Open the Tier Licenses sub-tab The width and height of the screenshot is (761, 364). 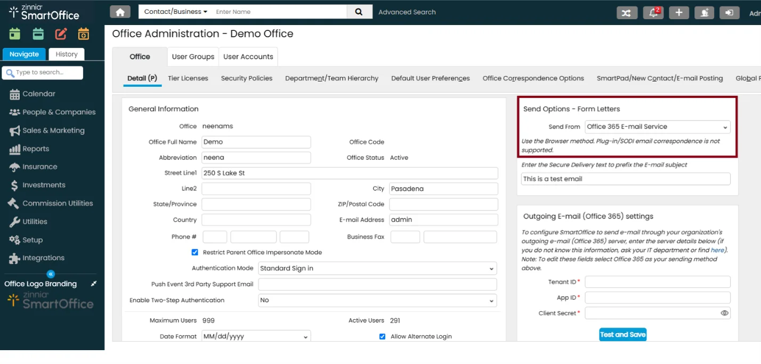188,78
